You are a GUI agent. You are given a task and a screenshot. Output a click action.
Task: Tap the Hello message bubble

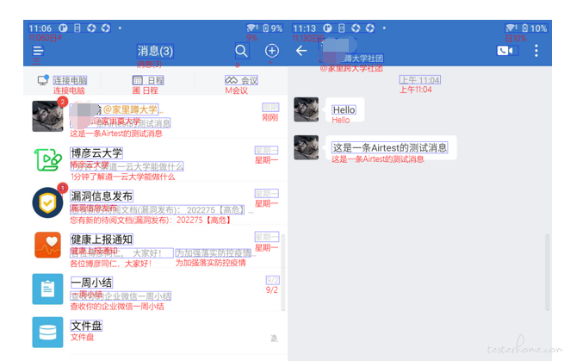[x=345, y=109]
